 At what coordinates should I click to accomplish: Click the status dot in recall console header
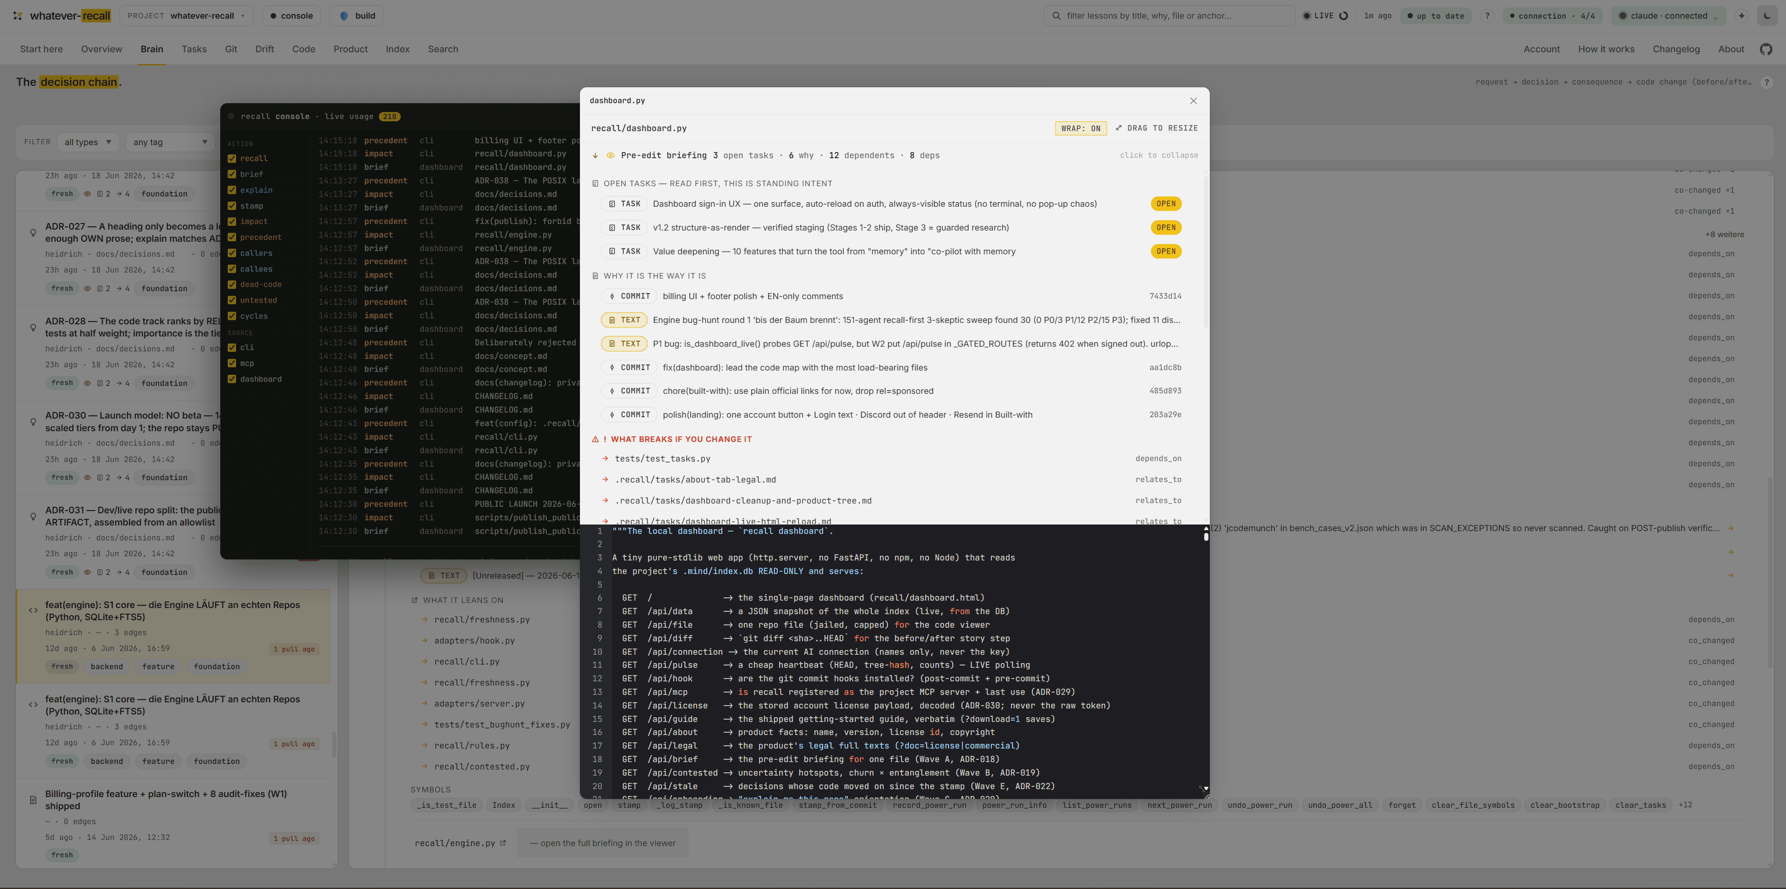[x=231, y=117]
